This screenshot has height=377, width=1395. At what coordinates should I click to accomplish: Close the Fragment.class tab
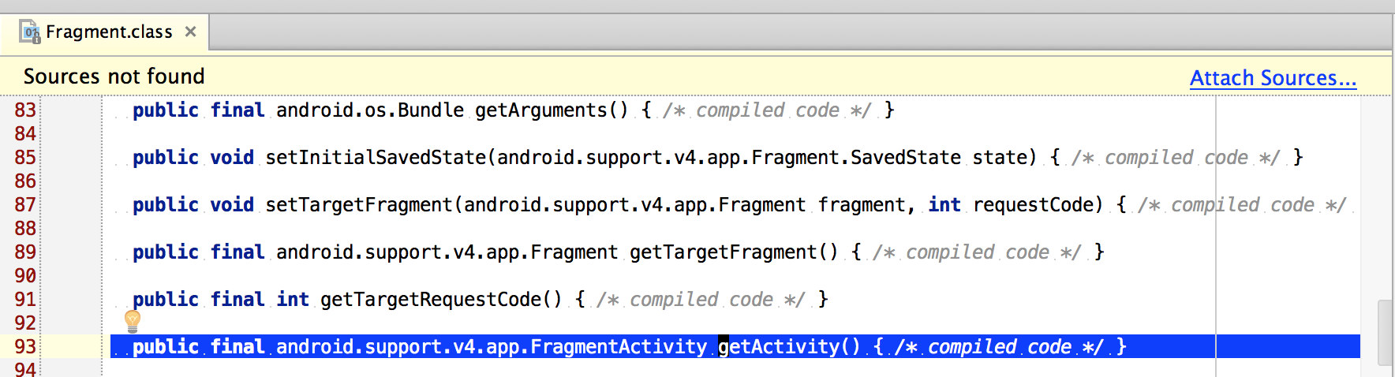click(x=190, y=32)
